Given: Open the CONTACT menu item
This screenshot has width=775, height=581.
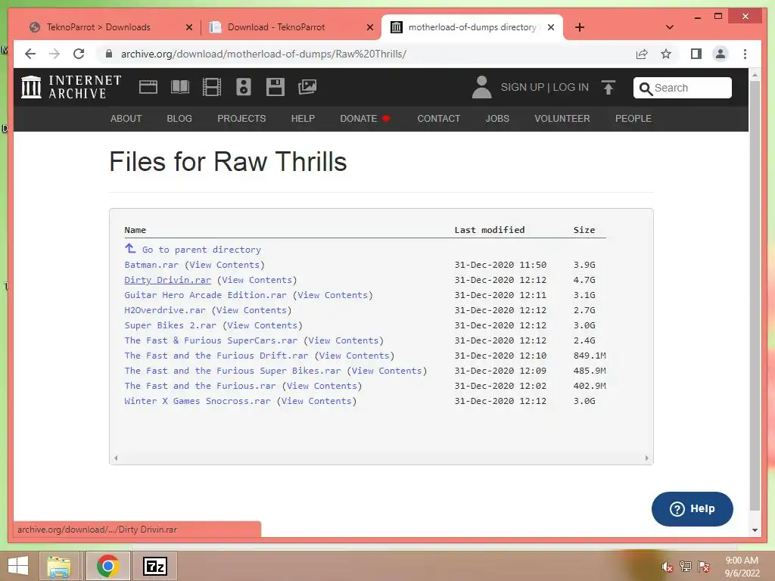Looking at the screenshot, I should 438,119.
